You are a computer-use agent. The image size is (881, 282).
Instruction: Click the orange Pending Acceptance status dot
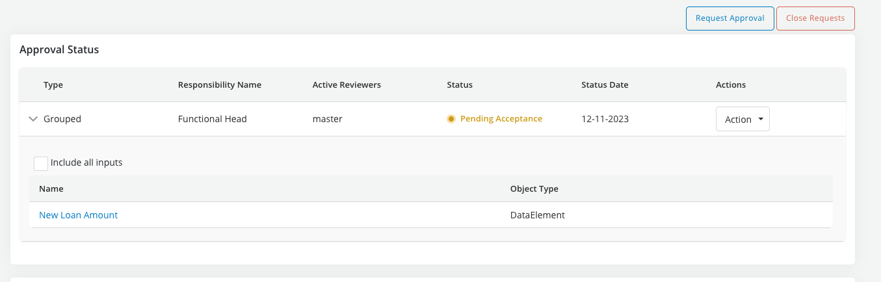(x=451, y=119)
